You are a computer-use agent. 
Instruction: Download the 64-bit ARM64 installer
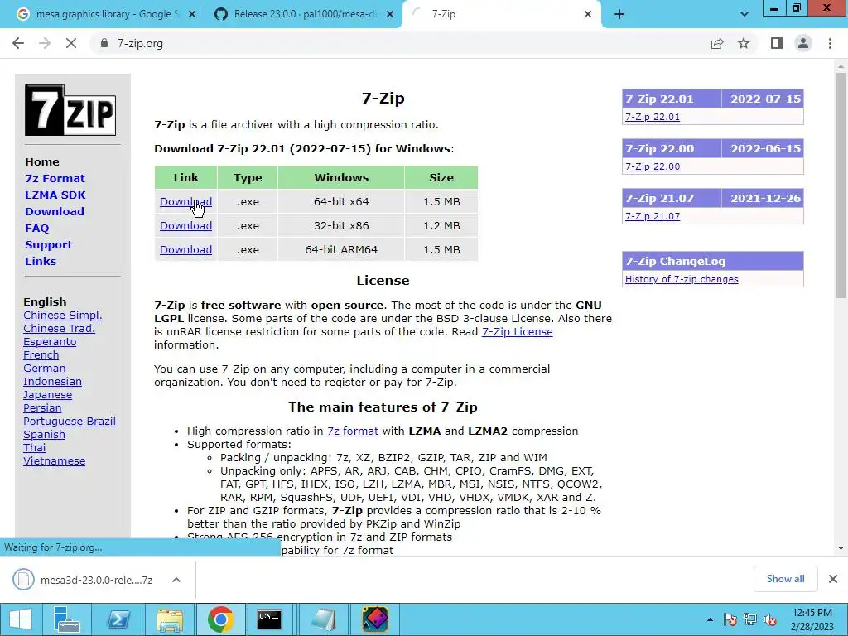tap(185, 249)
